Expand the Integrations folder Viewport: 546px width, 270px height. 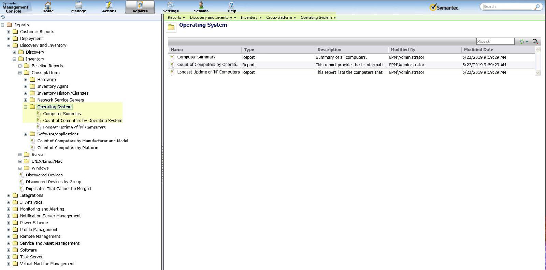9,196
